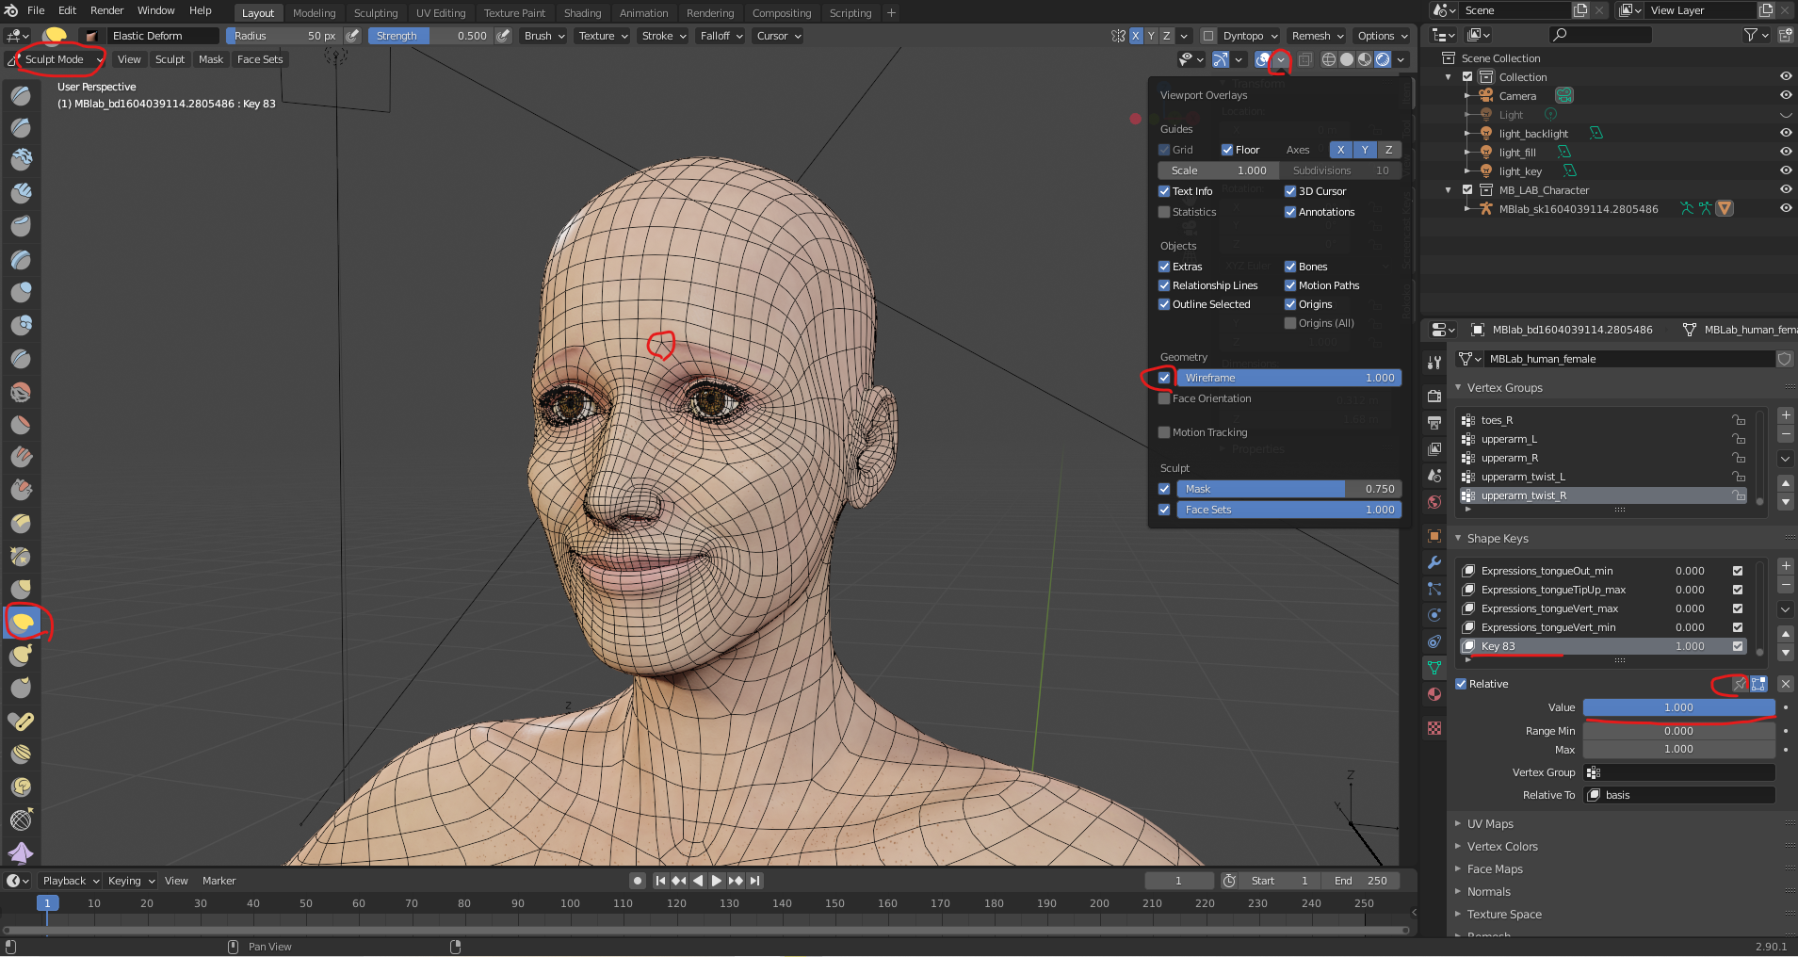Hide the Camera object in outliner
Screen dimensions: 1798x957
pos(1785,95)
